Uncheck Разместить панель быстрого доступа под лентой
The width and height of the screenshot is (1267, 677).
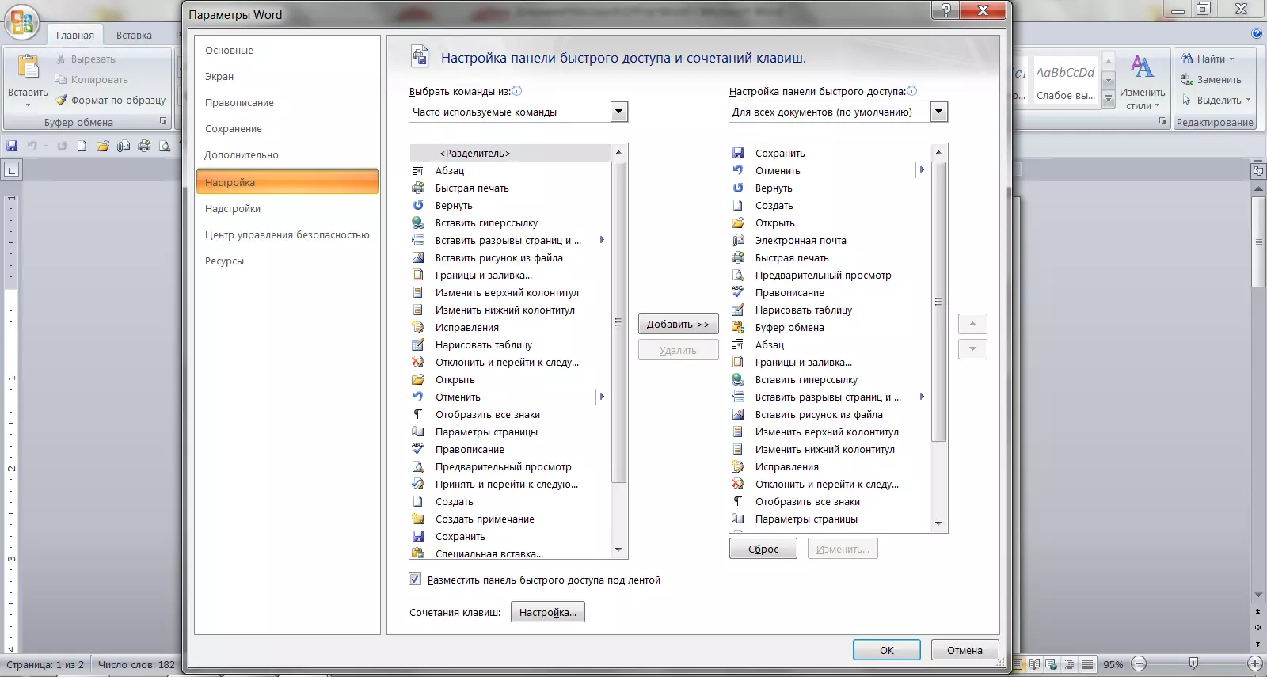click(x=415, y=580)
